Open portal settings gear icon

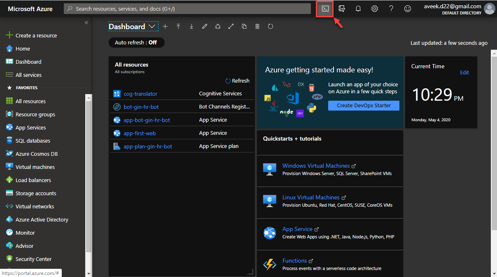[x=374, y=9]
